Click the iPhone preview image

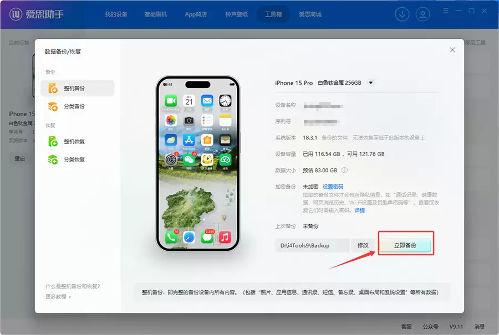(197, 164)
